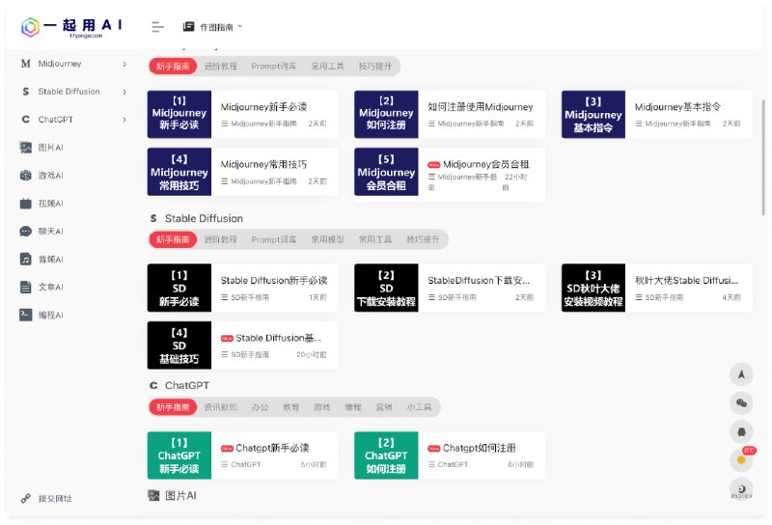Click the 图片AI section heading icon
Image resolution: width=772 pixels, height=525 pixels.
154,495
